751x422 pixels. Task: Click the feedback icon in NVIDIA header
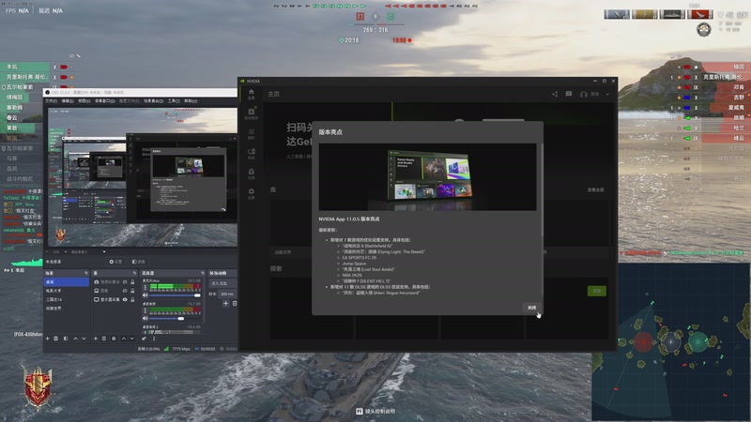pyautogui.click(x=569, y=95)
